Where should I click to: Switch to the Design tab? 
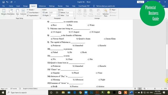[25, 6]
